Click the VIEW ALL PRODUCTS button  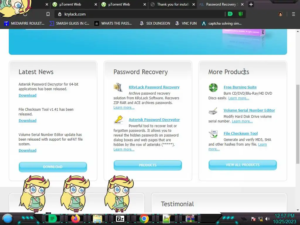point(243,165)
